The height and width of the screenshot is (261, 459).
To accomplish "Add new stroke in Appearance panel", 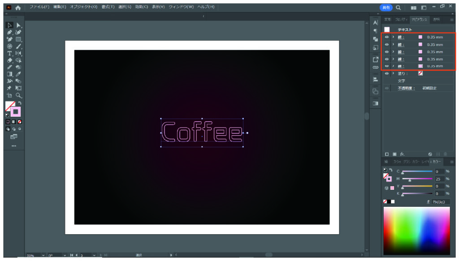I will pos(387,154).
